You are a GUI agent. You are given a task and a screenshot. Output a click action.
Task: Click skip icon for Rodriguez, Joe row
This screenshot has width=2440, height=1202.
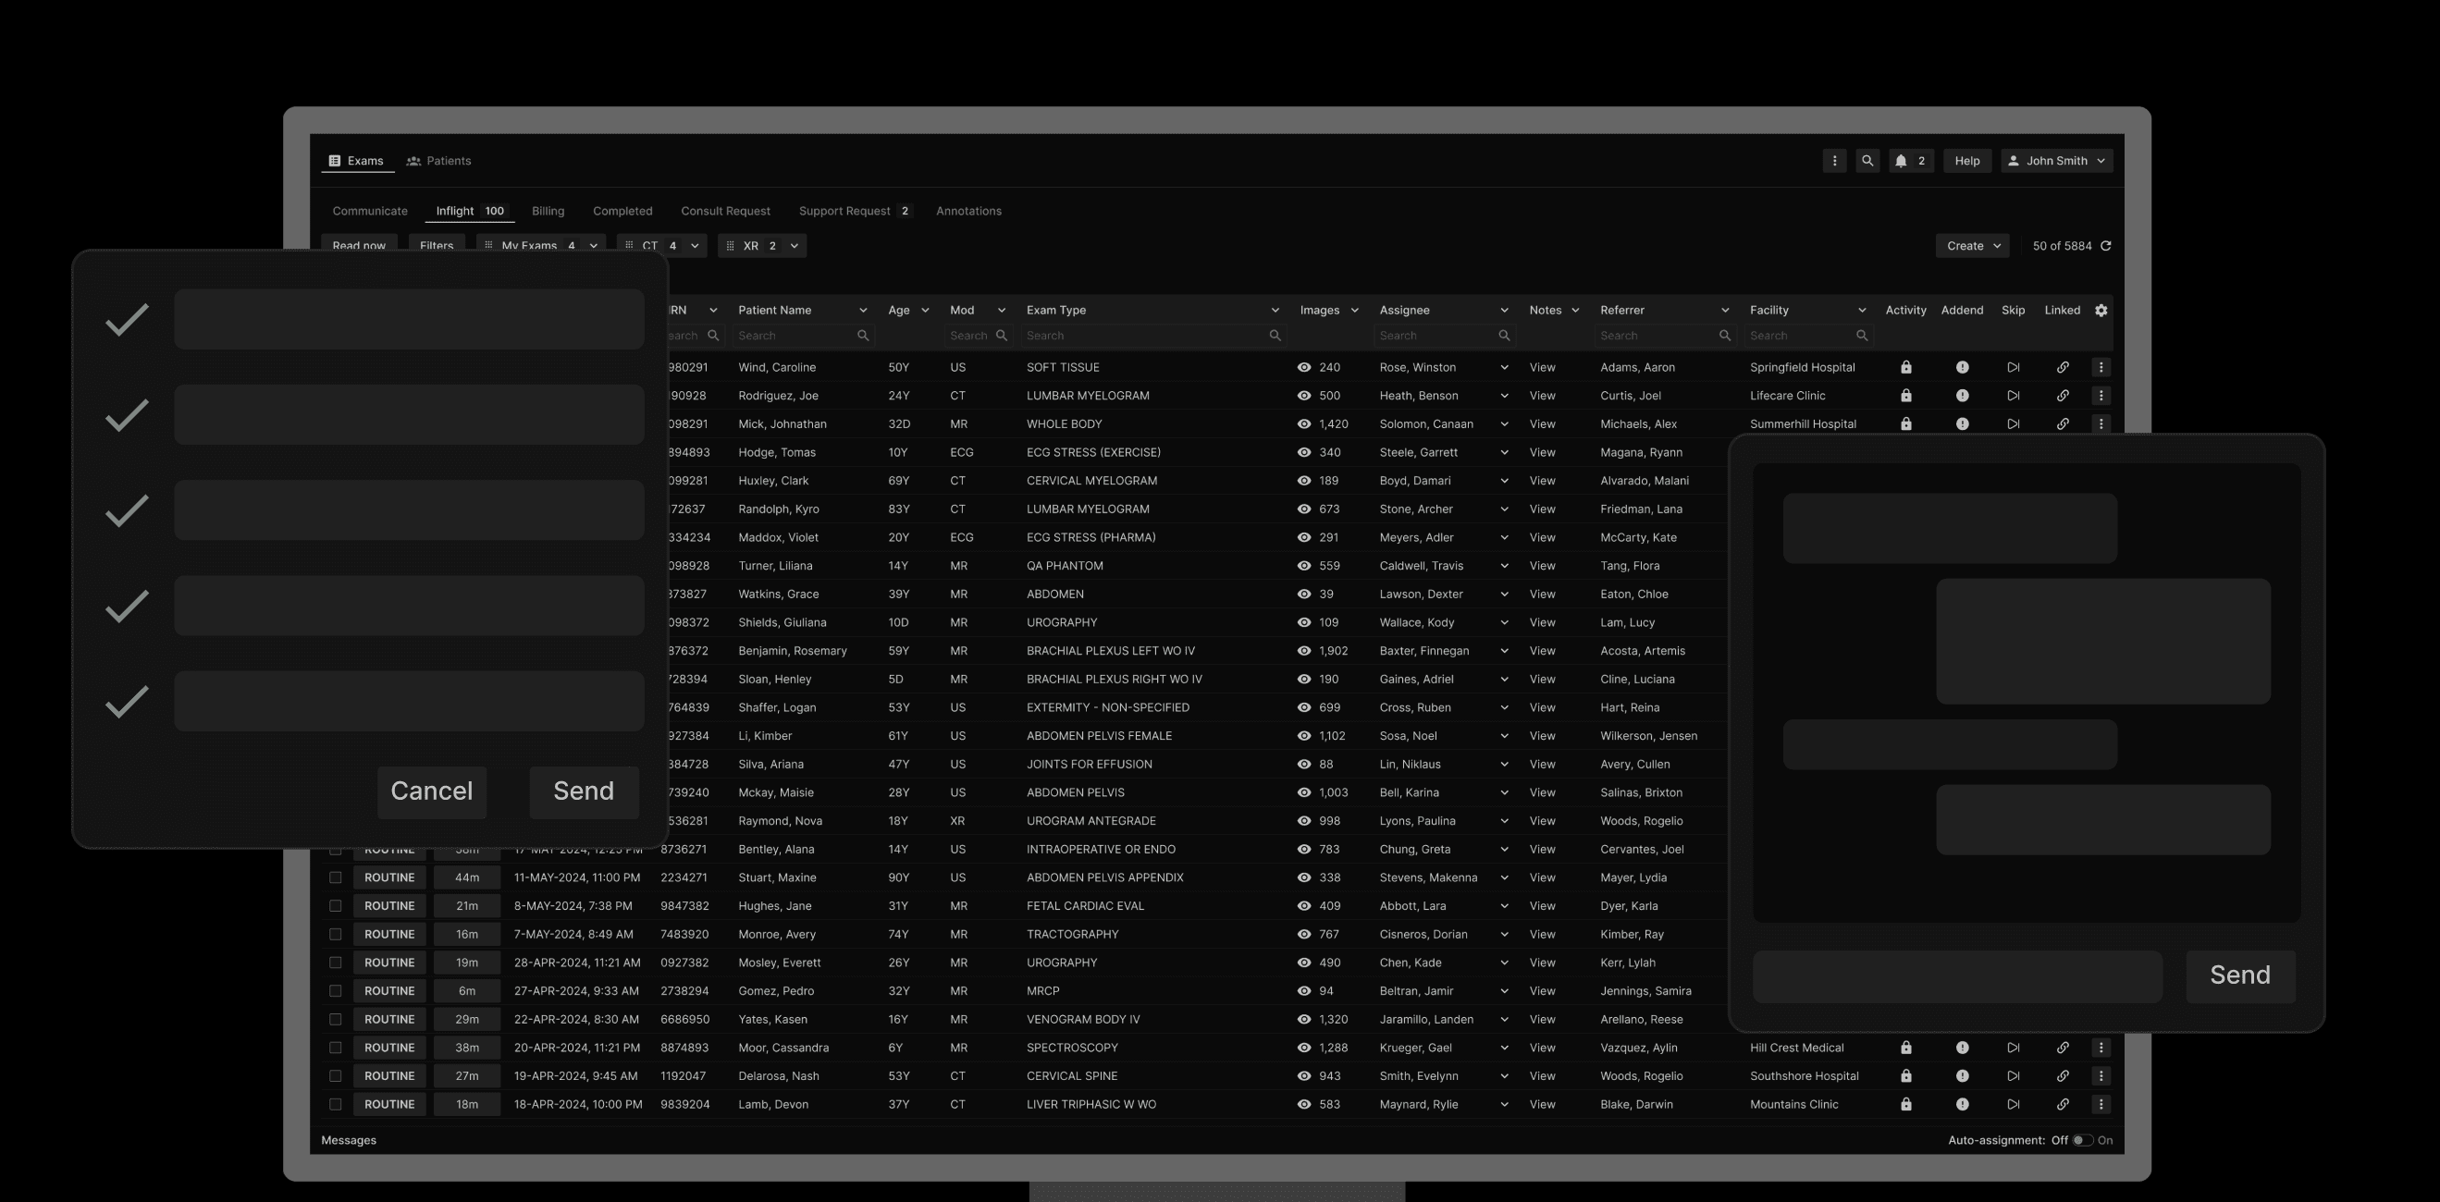[x=2013, y=396]
